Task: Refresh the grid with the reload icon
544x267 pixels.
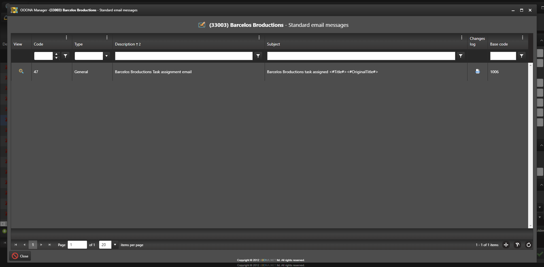Action: [x=528, y=245]
